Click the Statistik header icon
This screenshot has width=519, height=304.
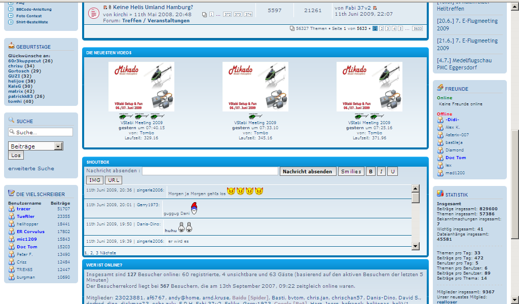tap(440, 194)
